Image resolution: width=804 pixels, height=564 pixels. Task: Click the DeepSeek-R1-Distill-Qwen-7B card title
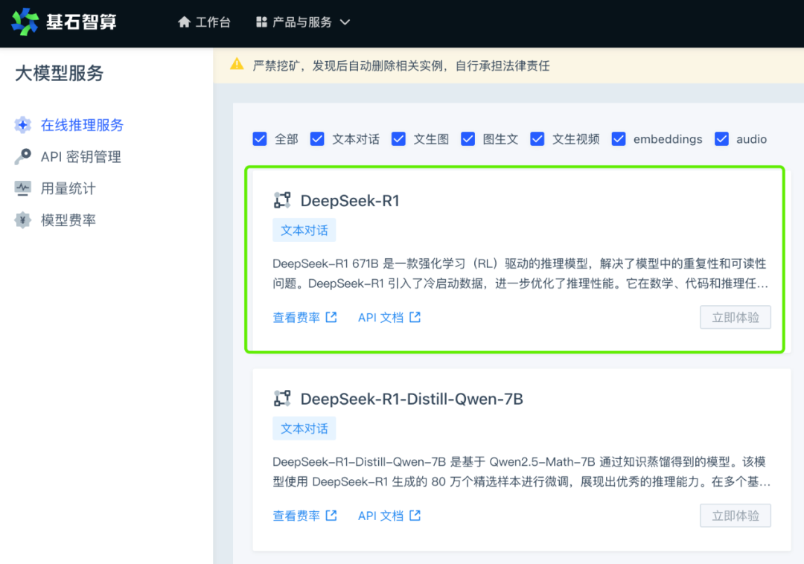point(412,399)
